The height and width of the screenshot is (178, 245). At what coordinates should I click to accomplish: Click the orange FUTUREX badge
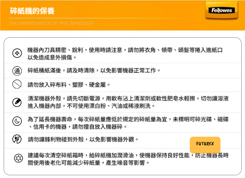tap(205, 144)
